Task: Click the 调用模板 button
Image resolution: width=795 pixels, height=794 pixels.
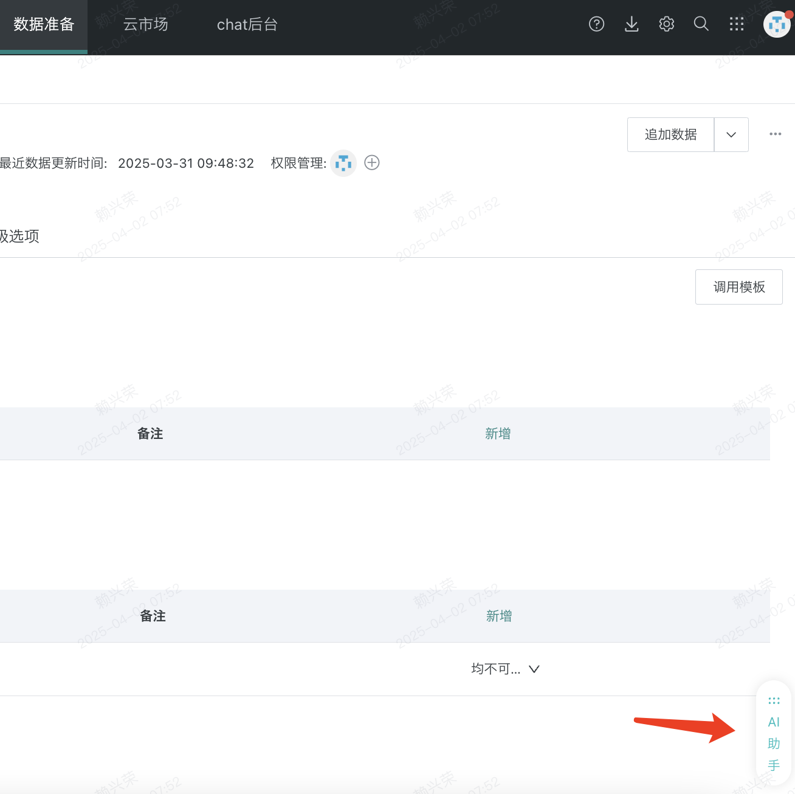Action: (739, 287)
